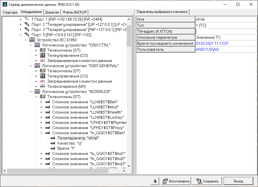The width and height of the screenshot is (258, 187).
Task: Expand the "LLN0$ST$Beh" complex value
Action: (x=41, y=102)
